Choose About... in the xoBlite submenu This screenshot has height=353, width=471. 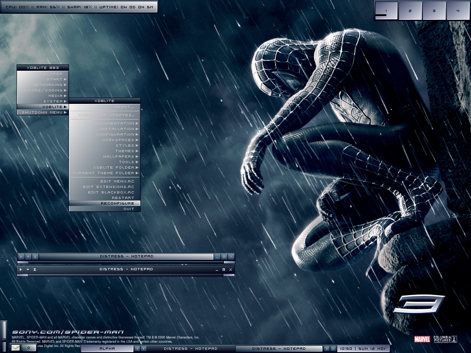[x=104, y=107]
